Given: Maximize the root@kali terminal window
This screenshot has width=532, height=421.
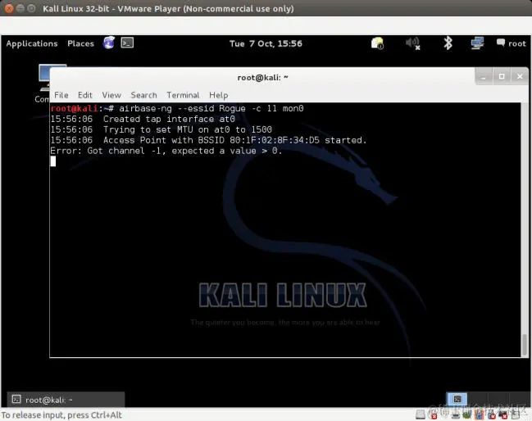Looking at the screenshot, I should coord(502,77).
